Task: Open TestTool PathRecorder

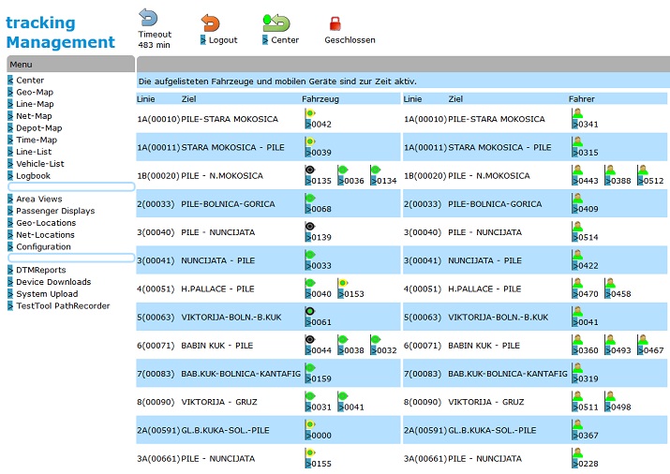Action: pyautogui.click(x=63, y=305)
